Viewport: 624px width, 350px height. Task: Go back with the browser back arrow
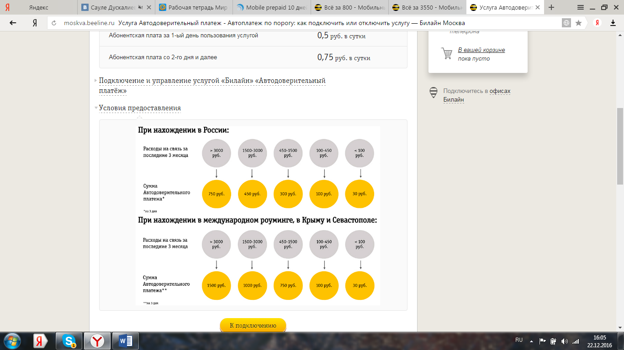click(x=13, y=23)
